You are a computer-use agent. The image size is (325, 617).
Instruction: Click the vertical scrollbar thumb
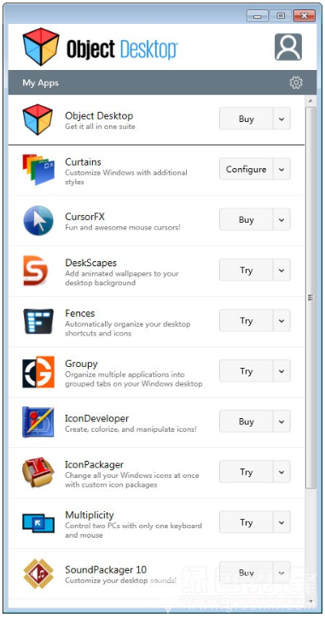[310, 298]
